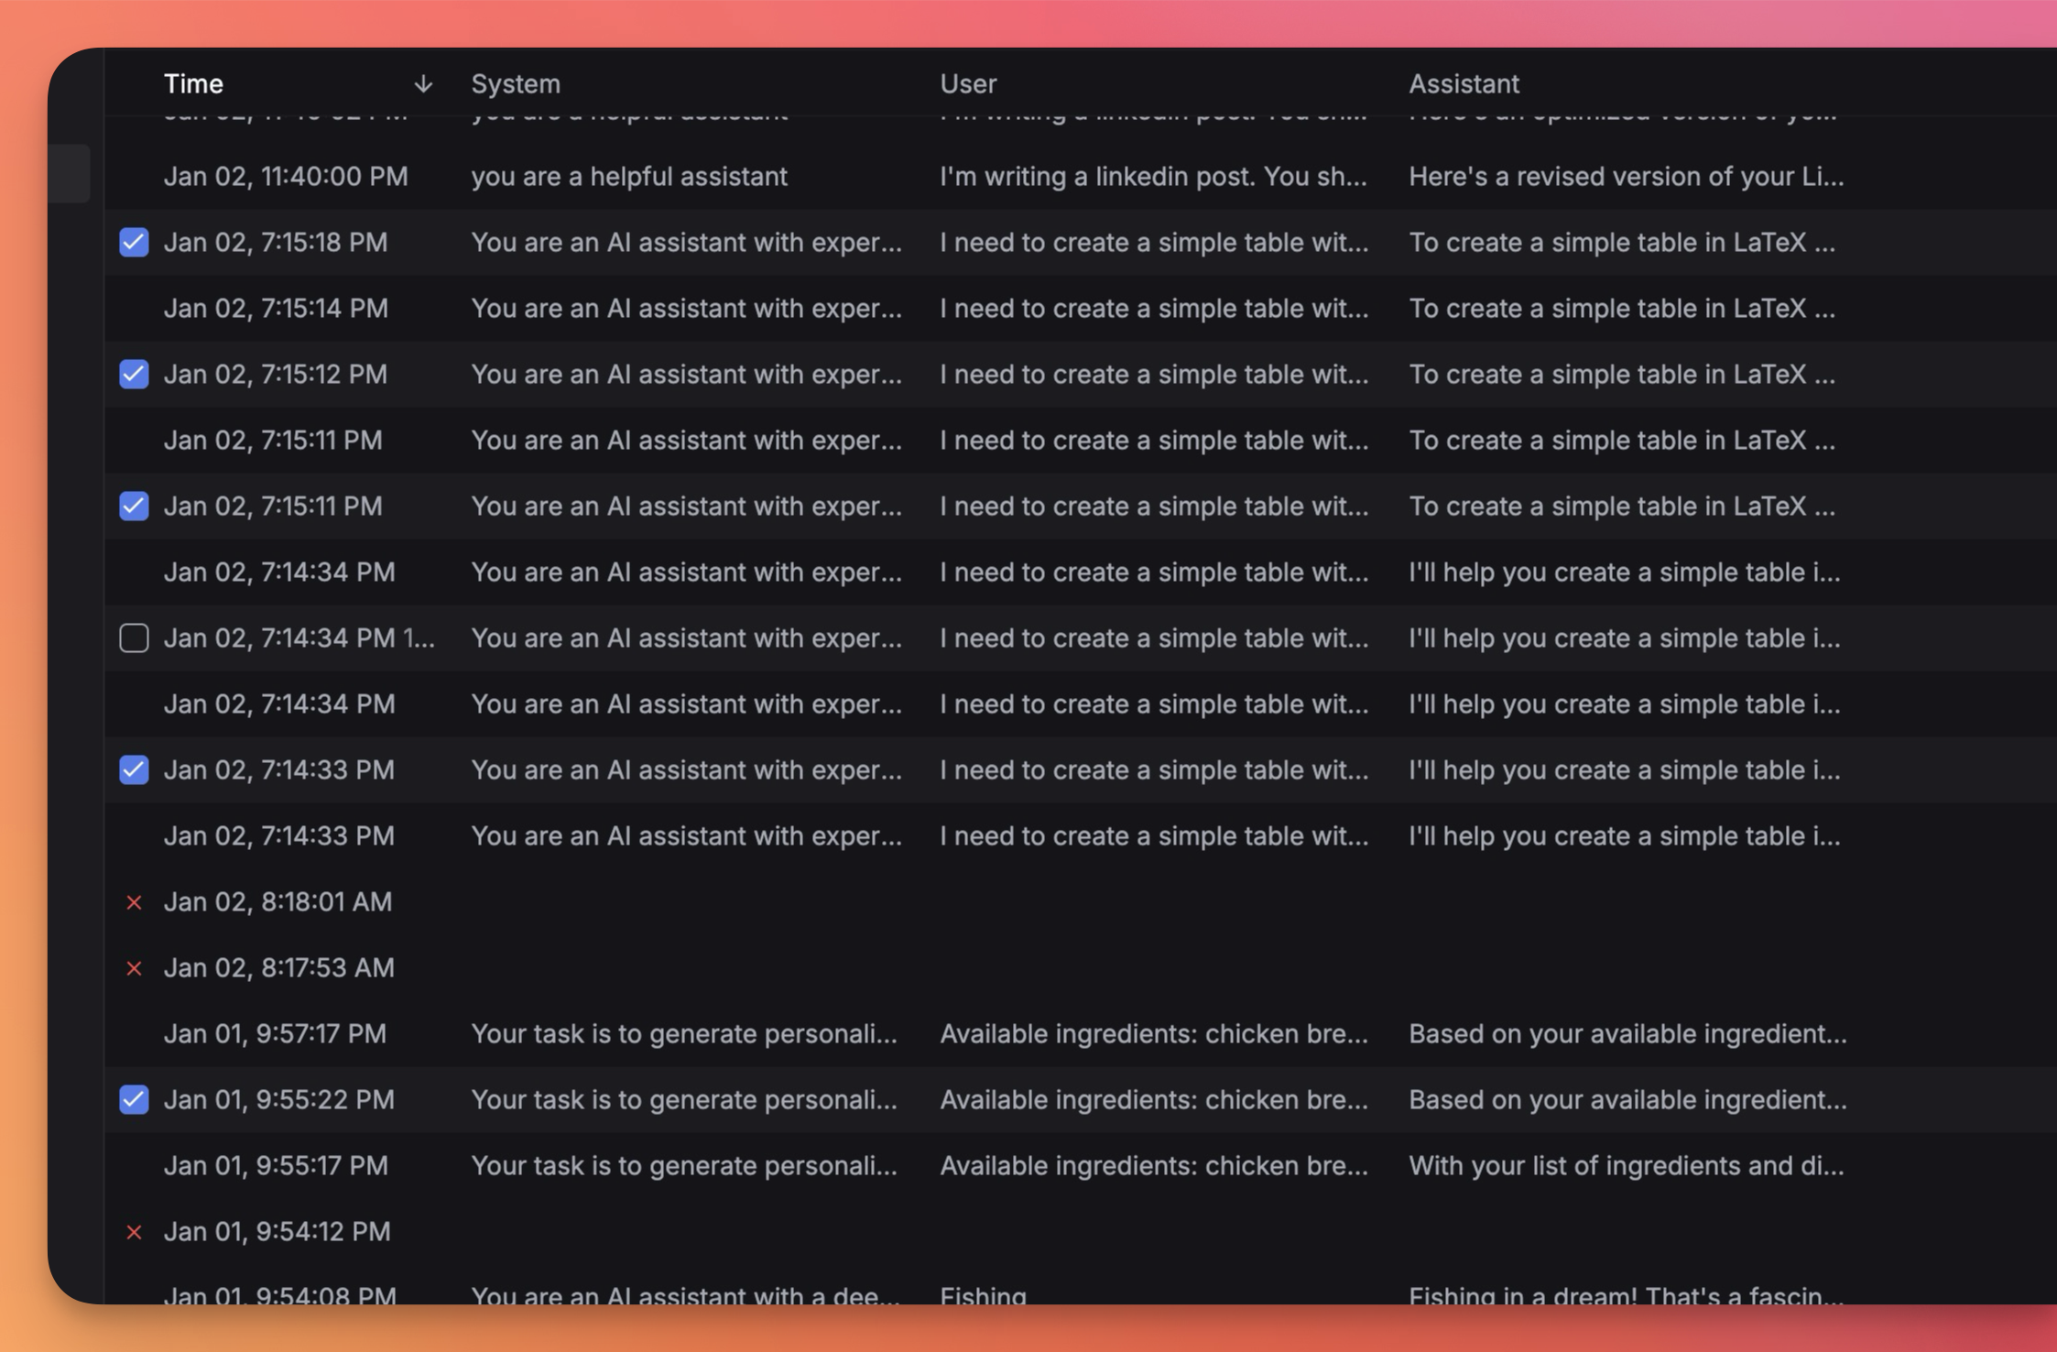Open the System cell in the 9:55:17 PM row
The image size is (2057, 1352).
[684, 1166]
